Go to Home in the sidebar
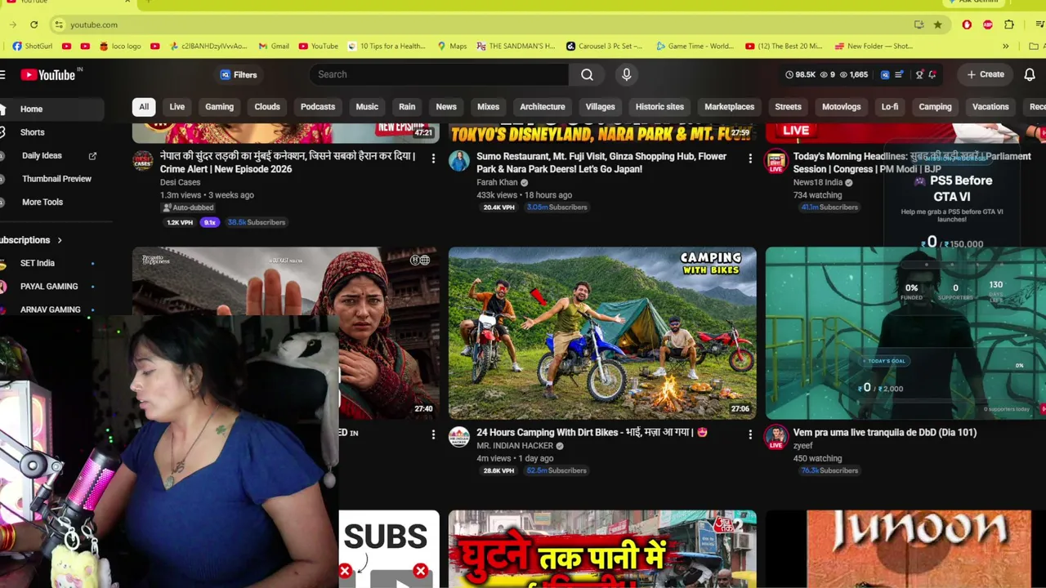Viewport: 1046px width, 588px height. (x=52, y=109)
